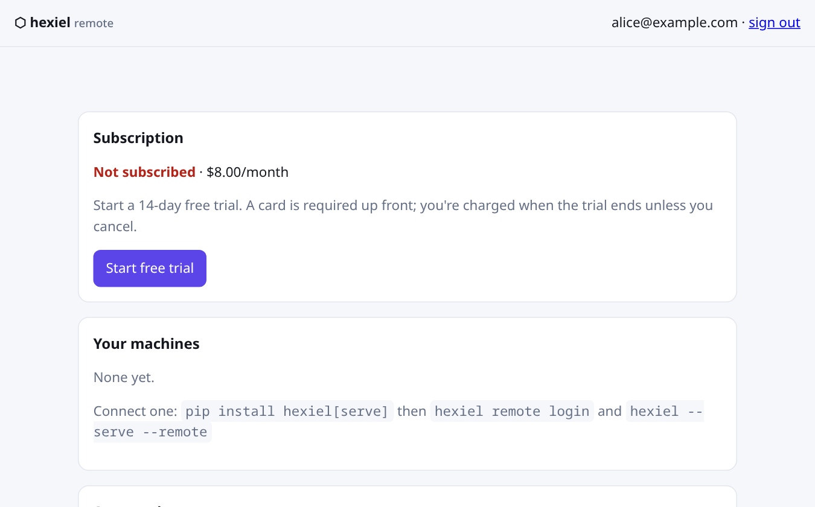Click the alice@example.com account text
The width and height of the screenshot is (815, 507).
click(674, 23)
